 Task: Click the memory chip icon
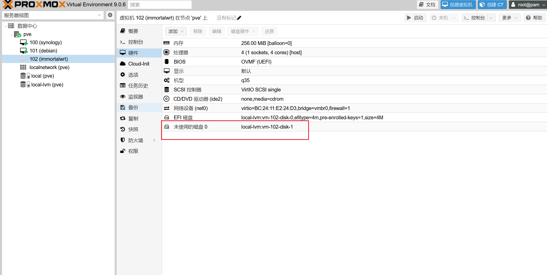point(166,43)
